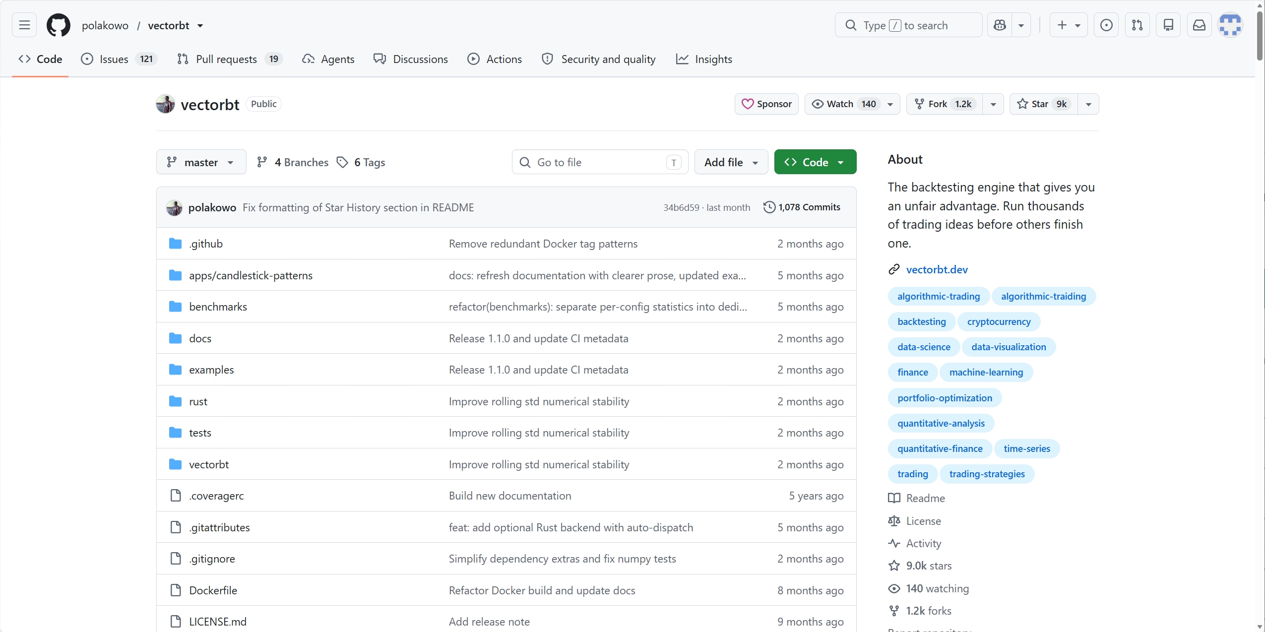
Task: Watch the vectorbt repository
Action: click(852, 104)
